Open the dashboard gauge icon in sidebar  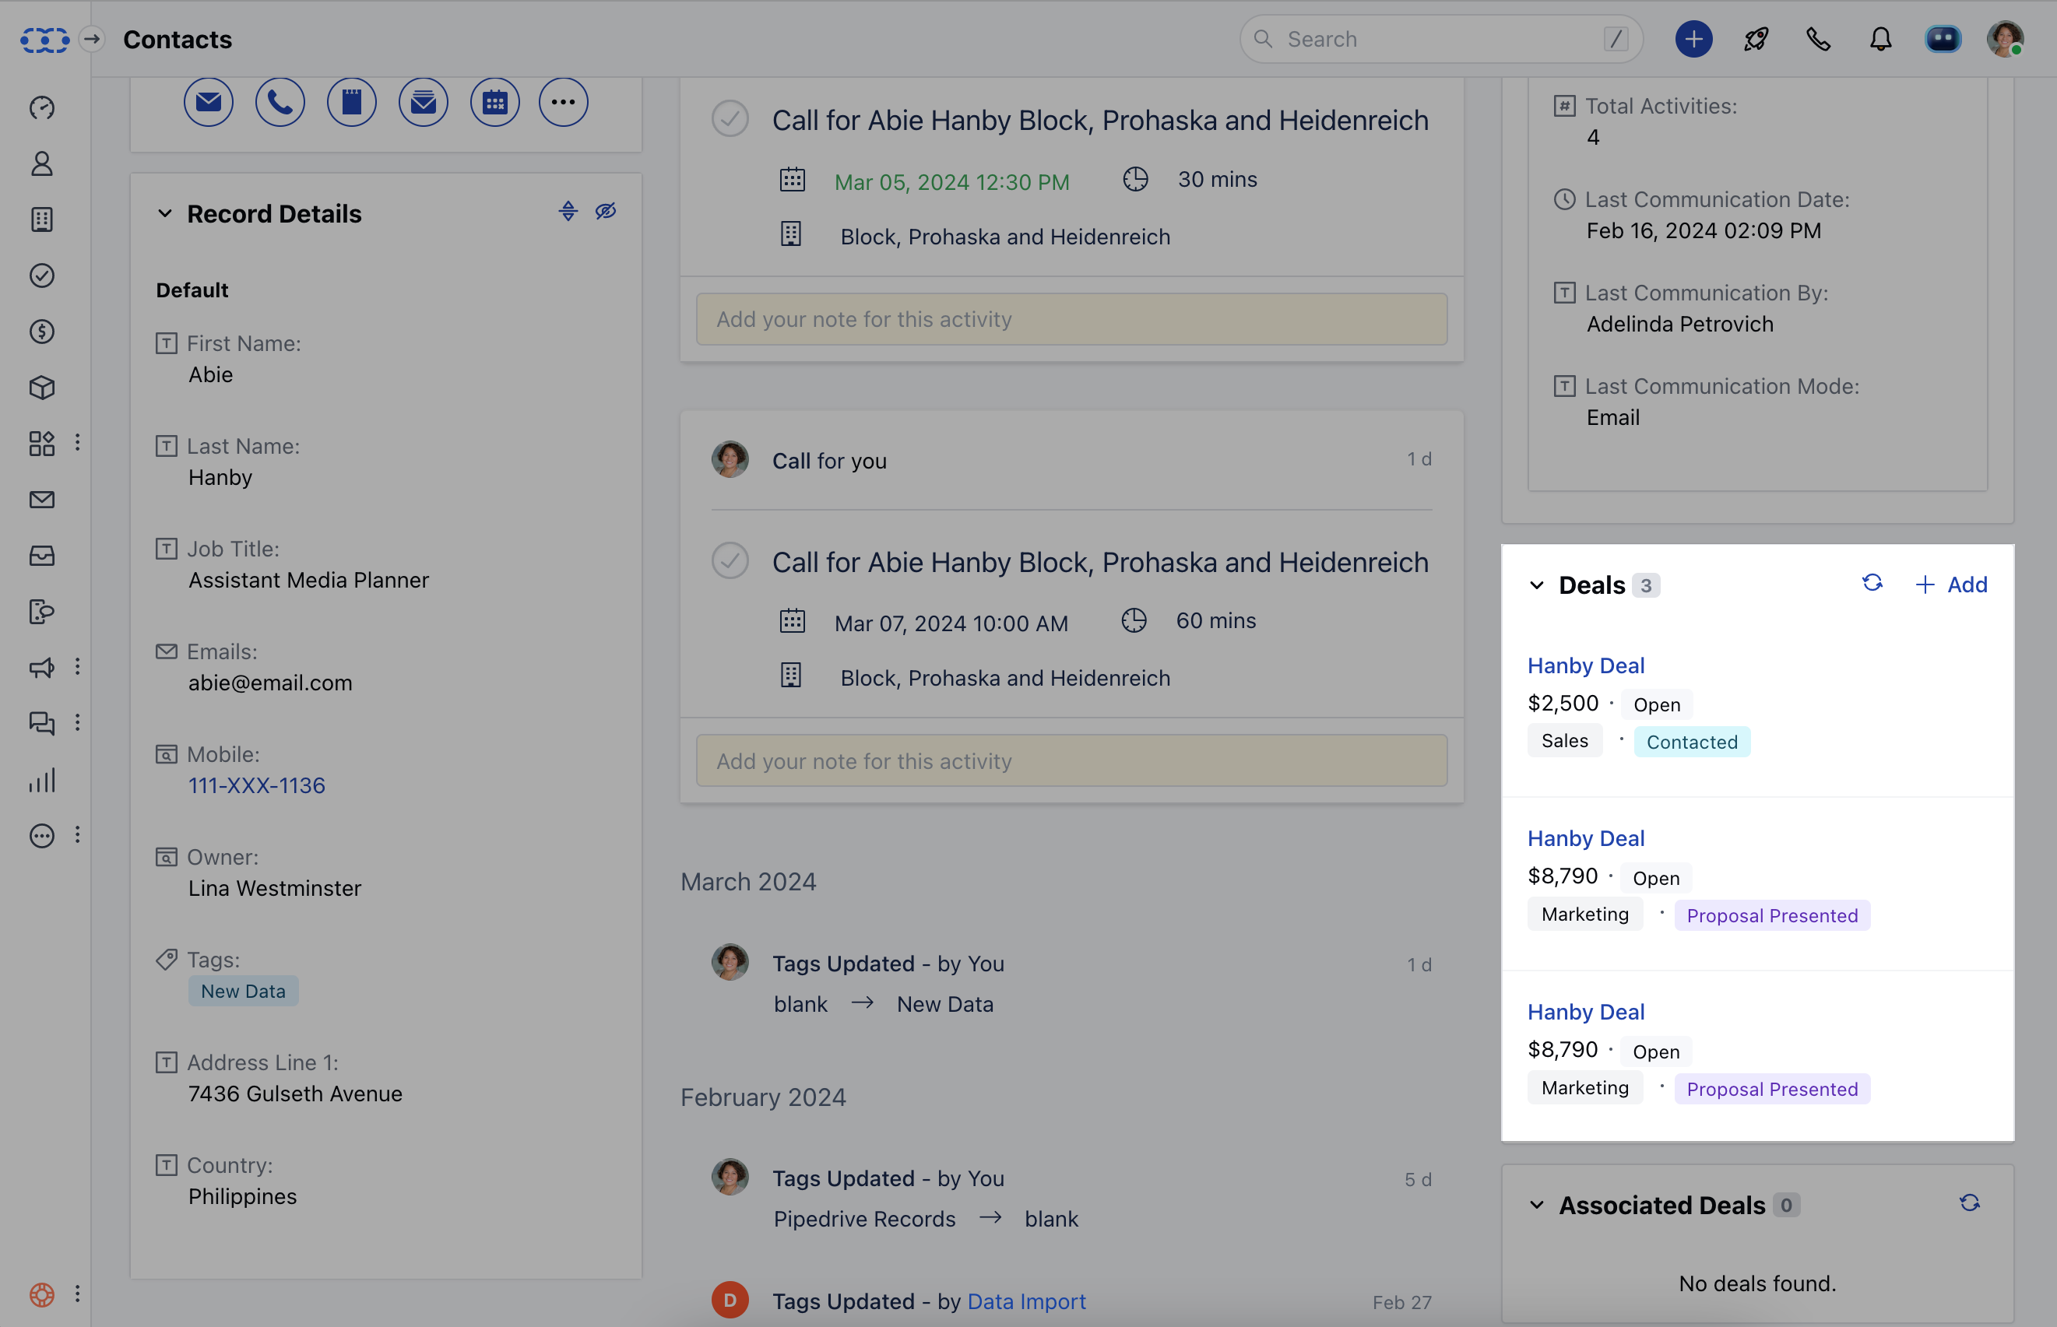pos(41,107)
